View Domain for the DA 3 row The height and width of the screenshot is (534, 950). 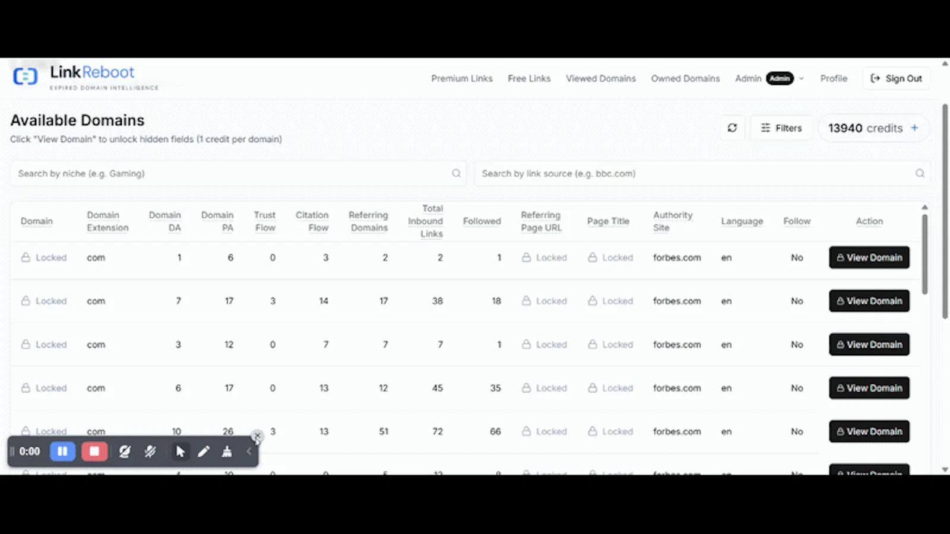869,344
